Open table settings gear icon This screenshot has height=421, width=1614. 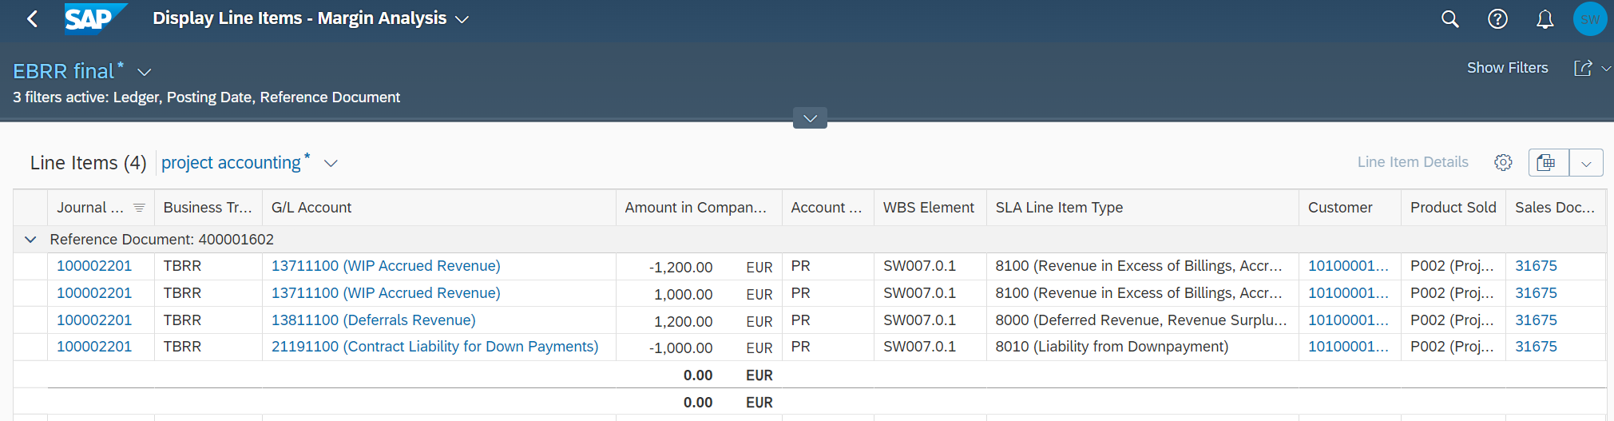click(1503, 162)
